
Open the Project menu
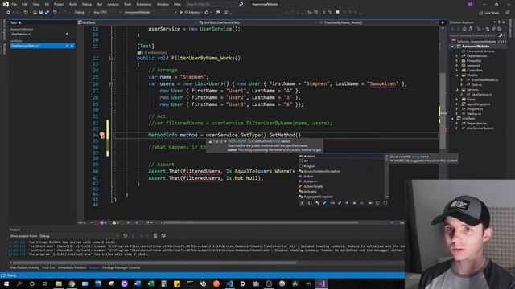pos(59,4)
